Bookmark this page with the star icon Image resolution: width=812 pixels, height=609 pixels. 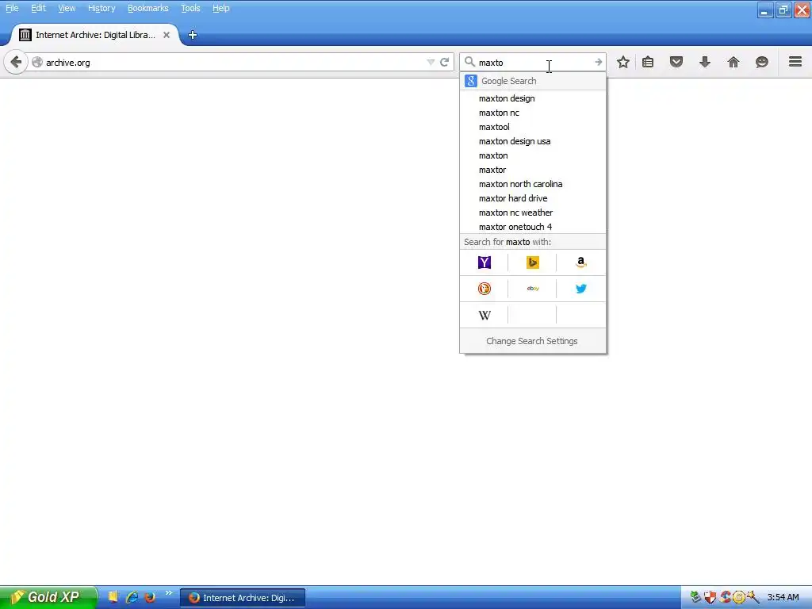pyautogui.click(x=623, y=62)
